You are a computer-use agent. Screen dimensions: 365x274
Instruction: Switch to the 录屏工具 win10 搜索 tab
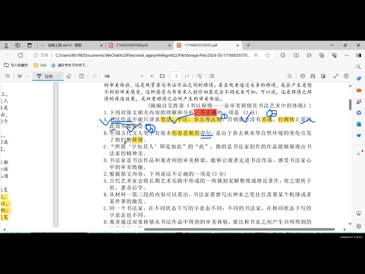72,45
